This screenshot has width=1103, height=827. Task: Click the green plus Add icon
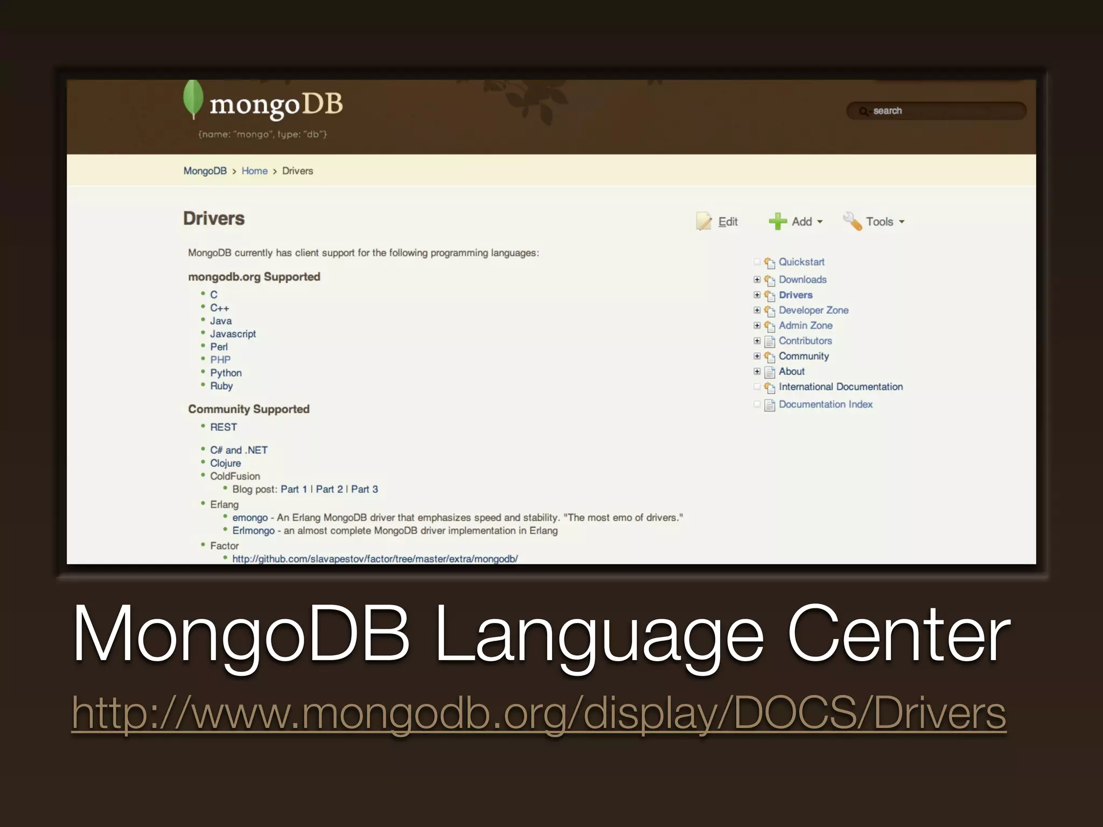[778, 221]
